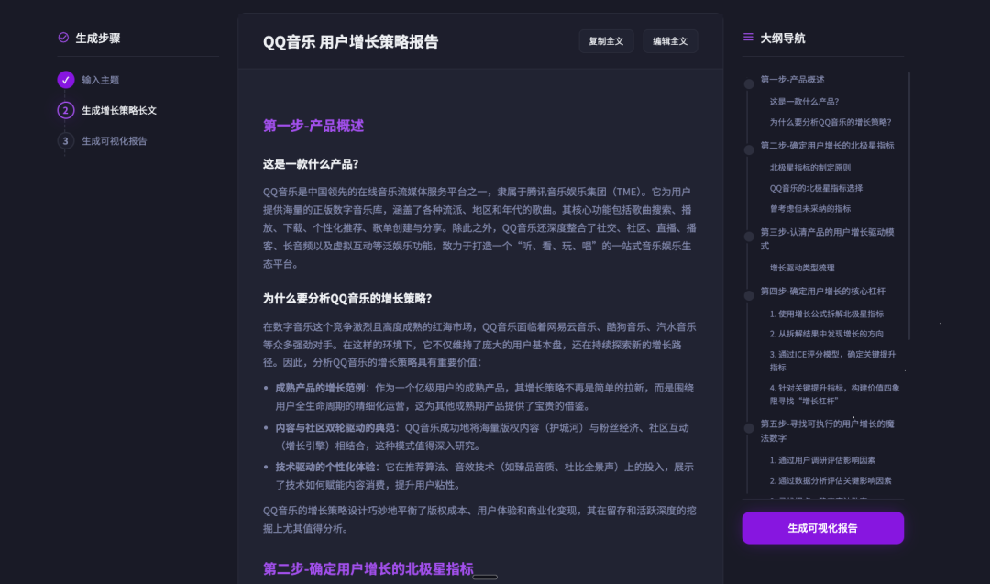Click the subheading 为什么要分析QQ音乐的增长策略? in the report

coord(347,299)
